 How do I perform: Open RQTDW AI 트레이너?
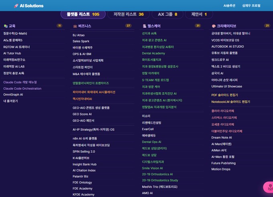(x=16, y=47)
